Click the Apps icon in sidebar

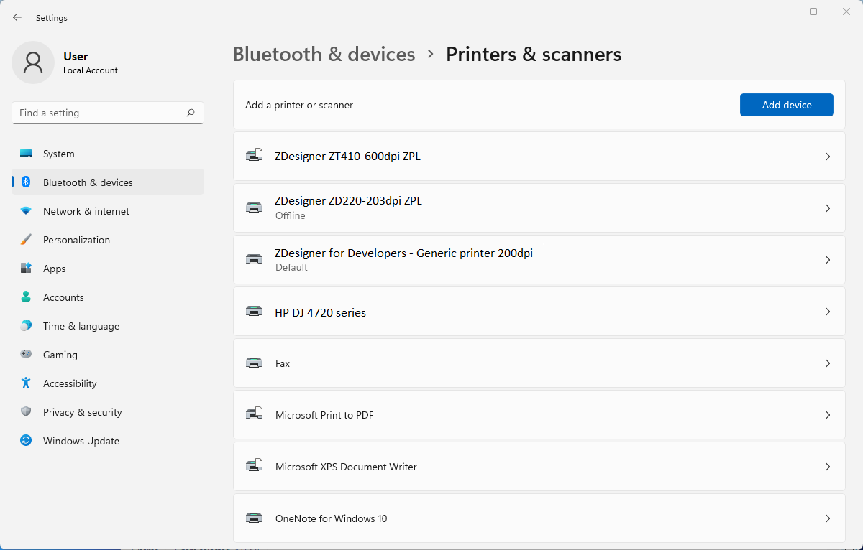click(x=26, y=269)
